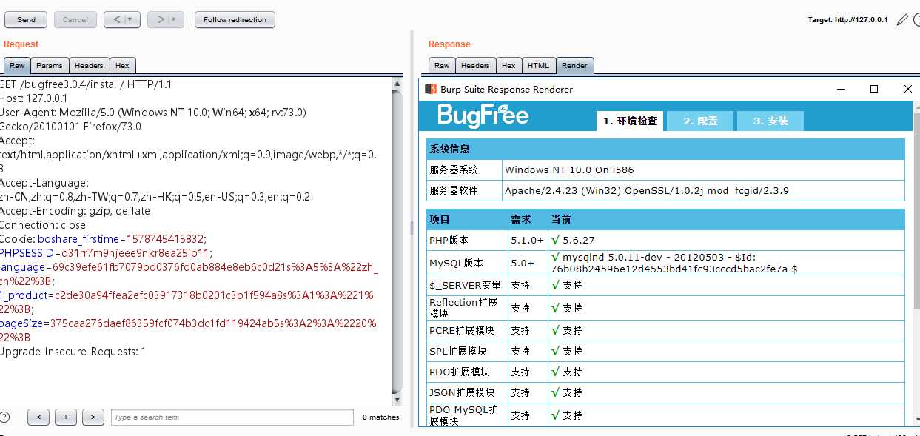Click the Apache/2.4.23 server software value
This screenshot has width=920, height=436.
coord(647,190)
